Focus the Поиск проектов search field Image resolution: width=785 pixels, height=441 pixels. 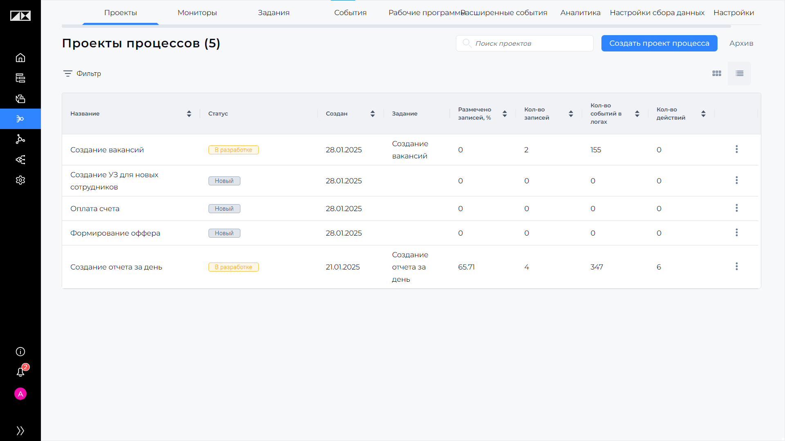pyautogui.click(x=525, y=43)
